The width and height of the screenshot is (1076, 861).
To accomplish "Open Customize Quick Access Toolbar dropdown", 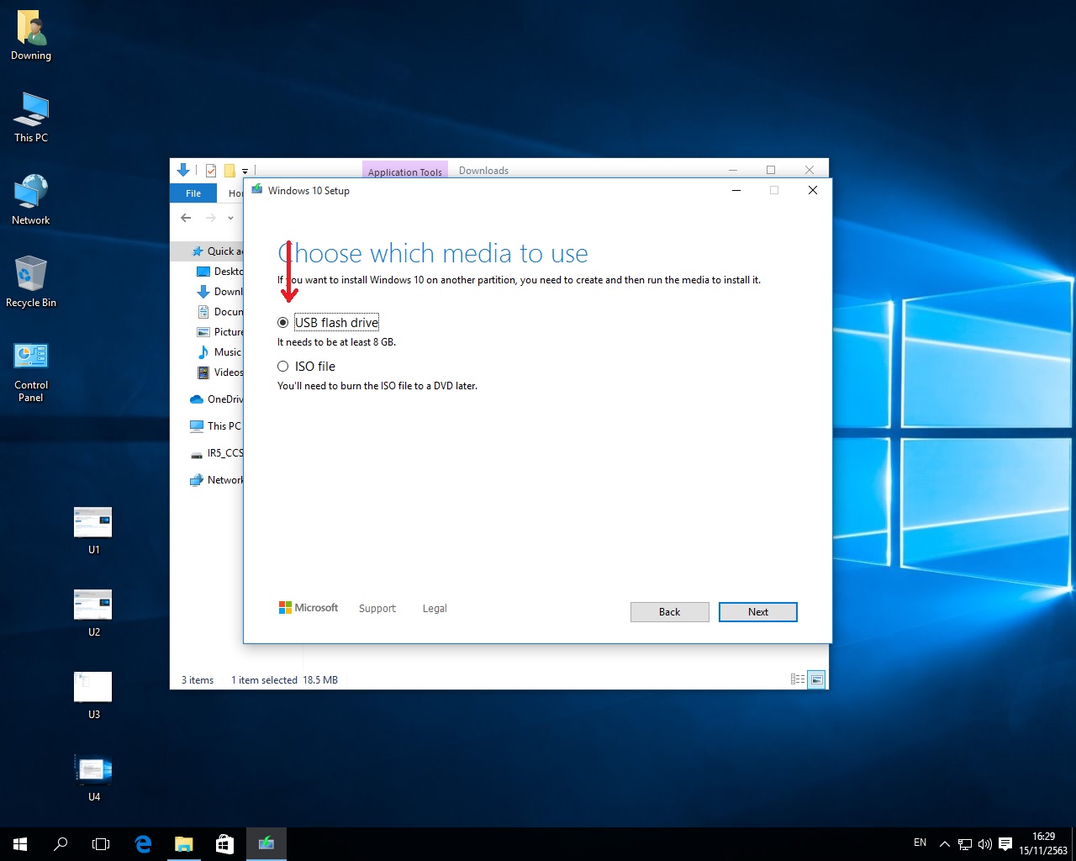I will [245, 171].
